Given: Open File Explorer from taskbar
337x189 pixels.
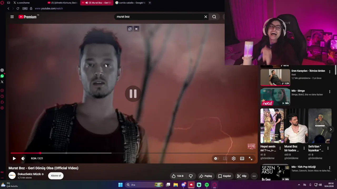Looking at the screenshot, I should point(176,185).
